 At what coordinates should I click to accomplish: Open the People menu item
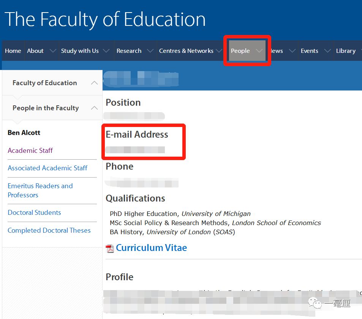tap(240, 51)
